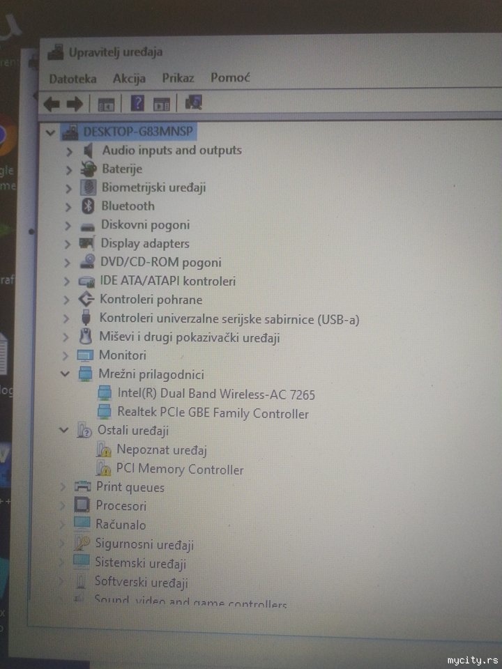This screenshot has width=502, height=669.
Task: Click the Procesori chip icon
Action: coord(82,506)
